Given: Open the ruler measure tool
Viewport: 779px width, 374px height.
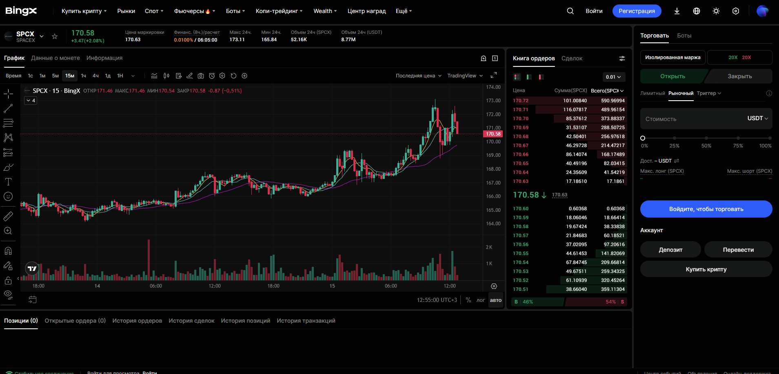Looking at the screenshot, I should (x=8, y=216).
